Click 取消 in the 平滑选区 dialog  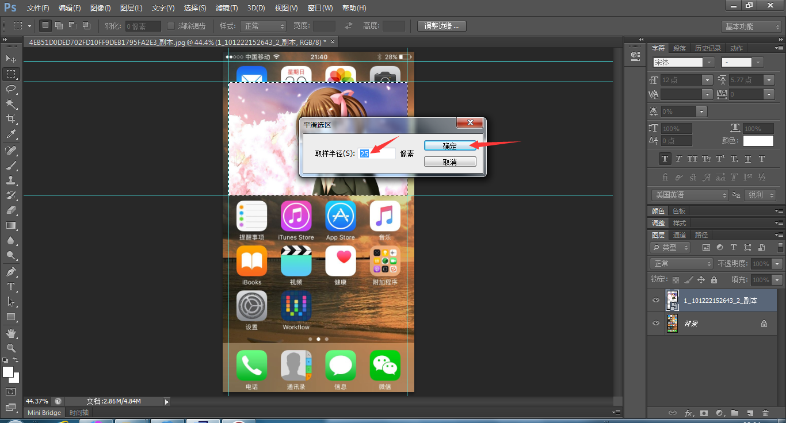click(x=450, y=162)
